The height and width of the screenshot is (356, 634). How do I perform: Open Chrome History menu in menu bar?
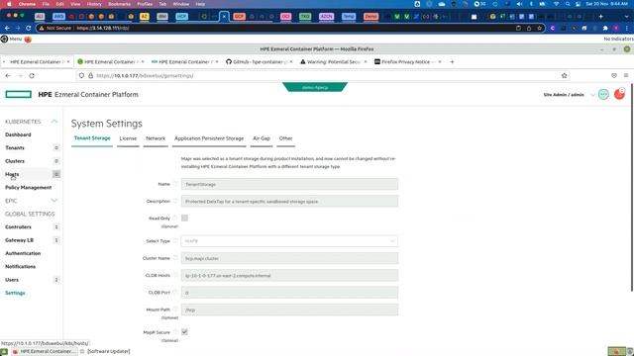94,4
